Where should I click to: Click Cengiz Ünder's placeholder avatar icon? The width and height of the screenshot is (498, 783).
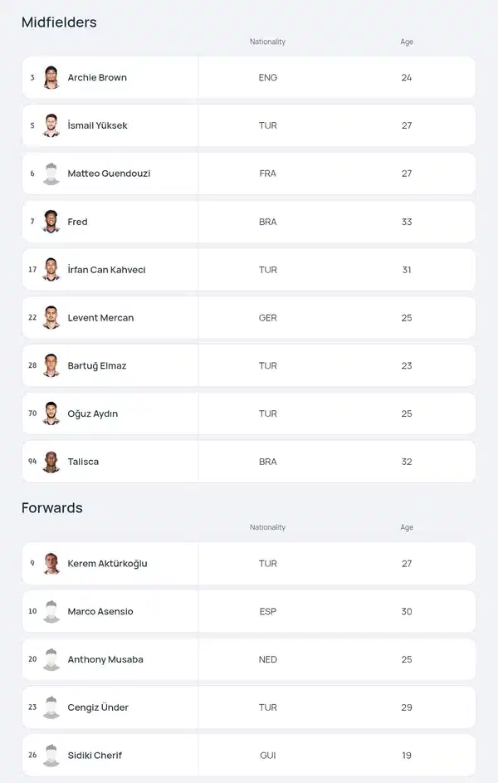[51, 707]
